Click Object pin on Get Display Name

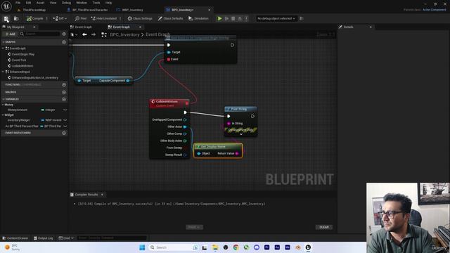tap(199, 154)
